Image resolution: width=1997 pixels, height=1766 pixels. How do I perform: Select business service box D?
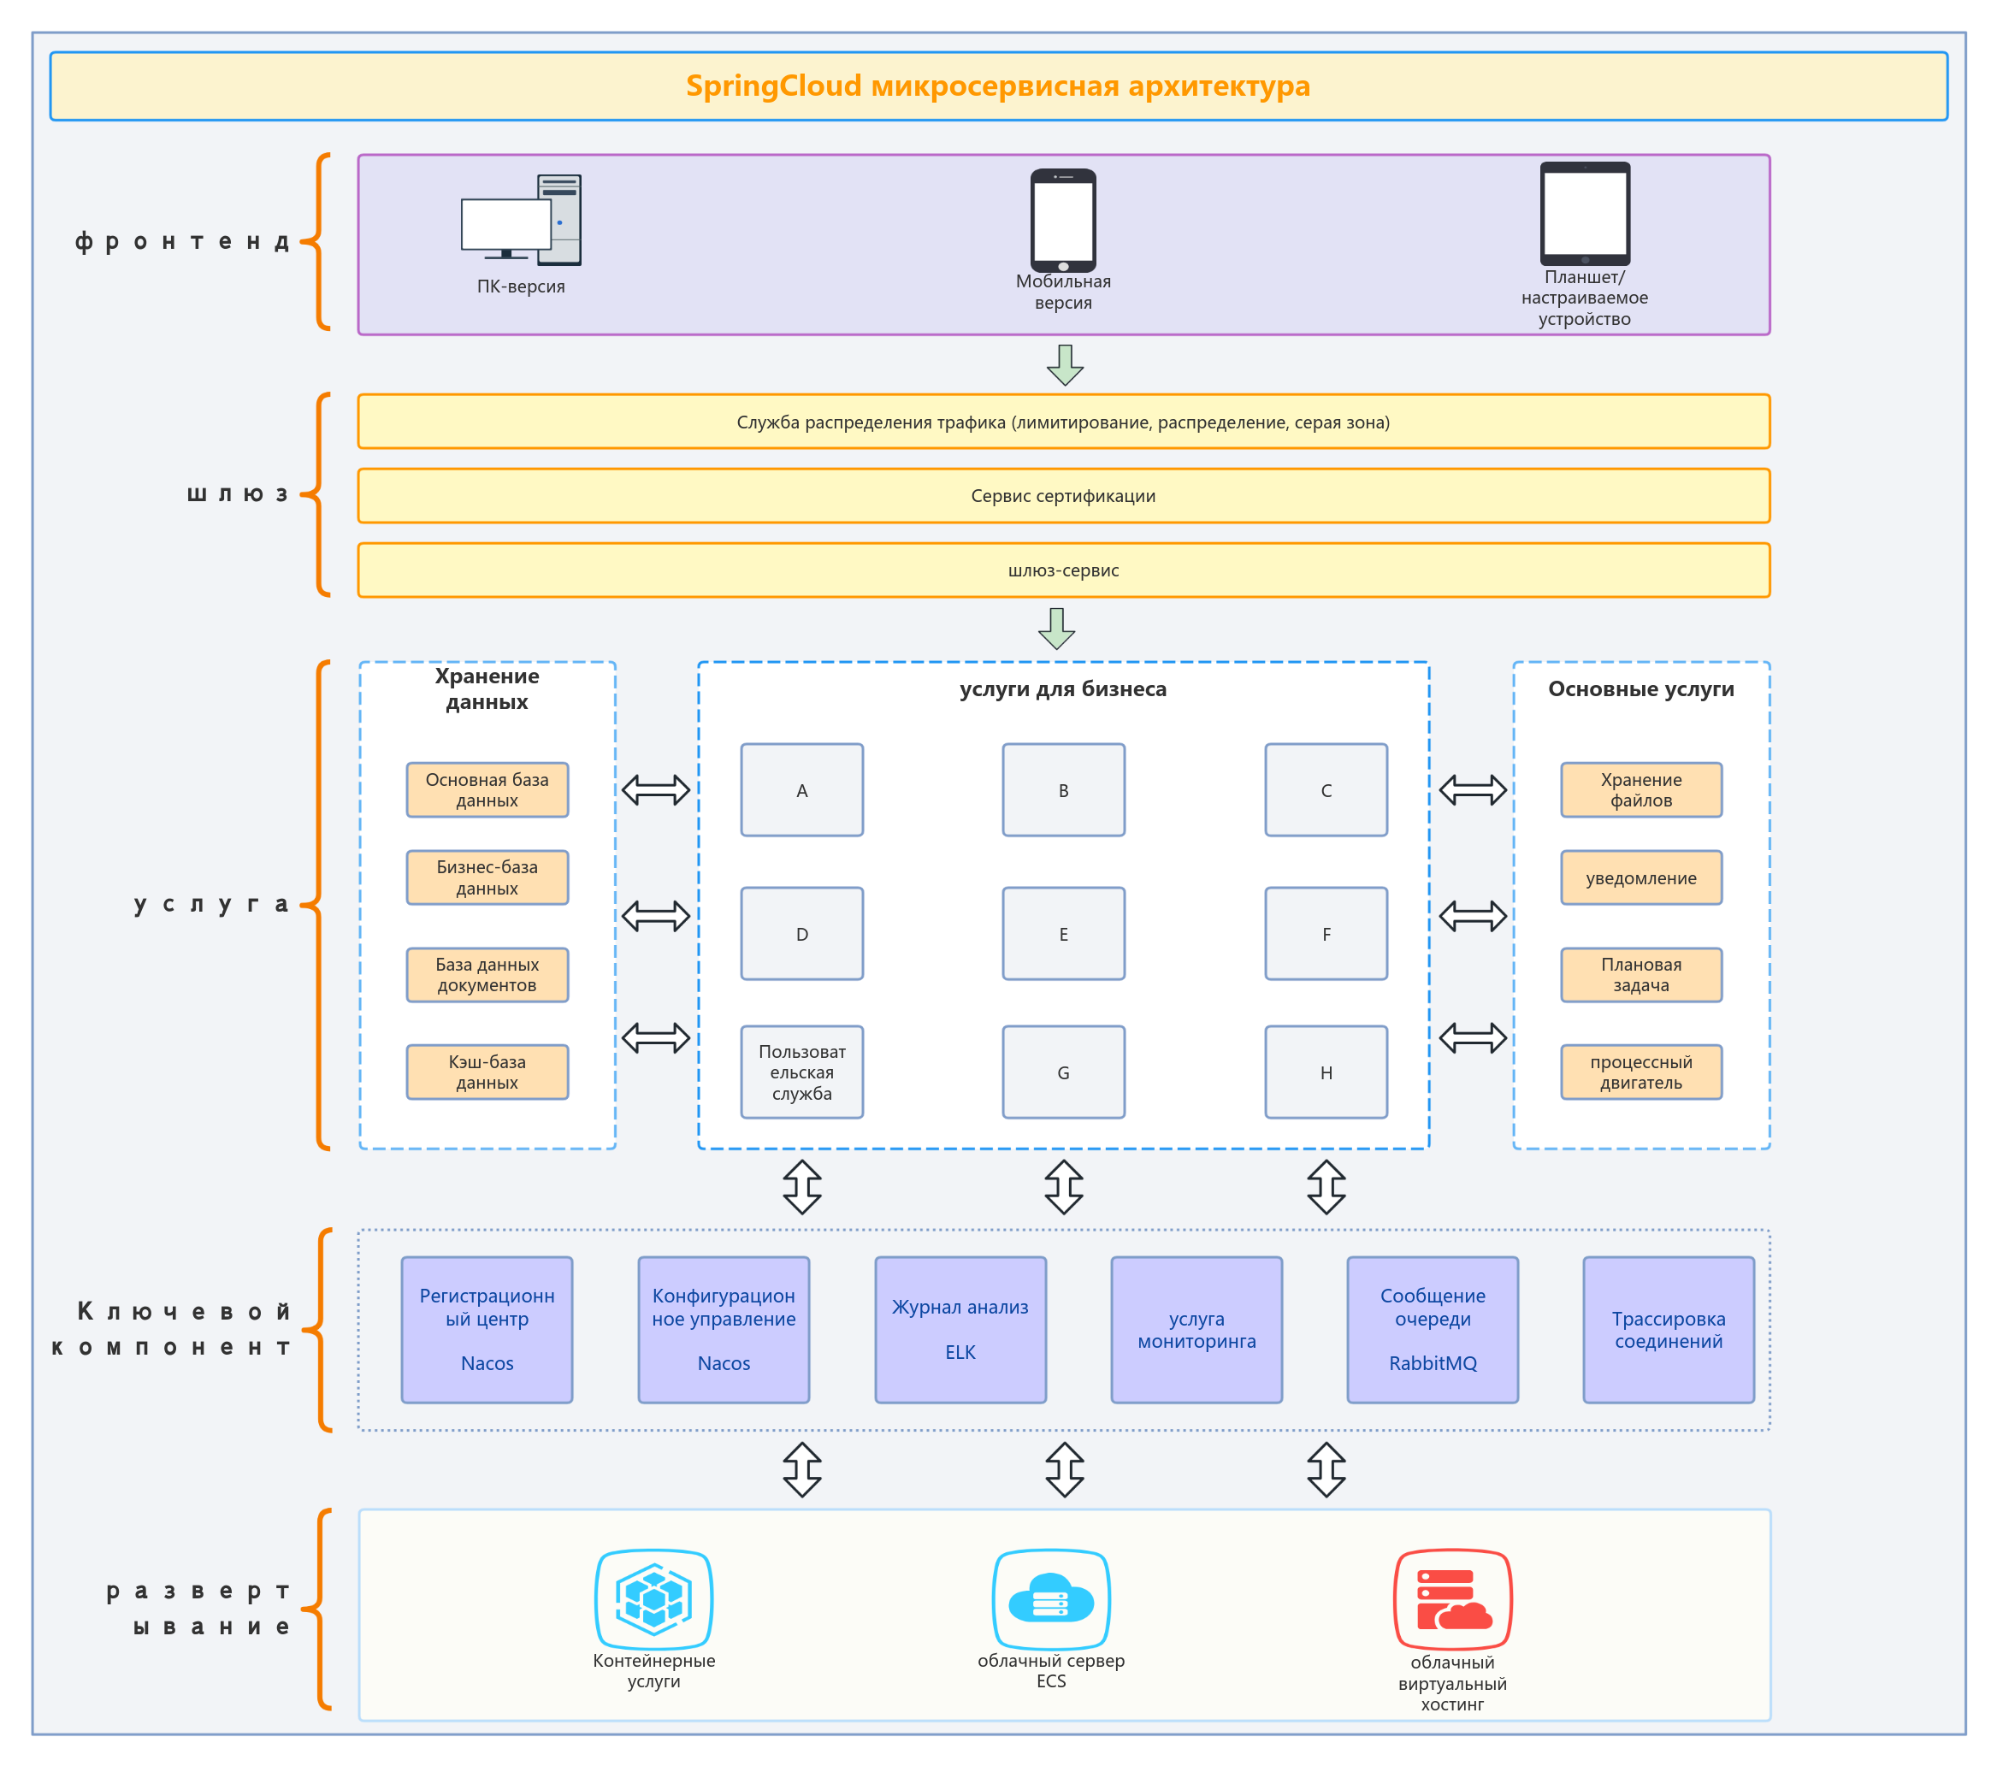click(x=802, y=934)
